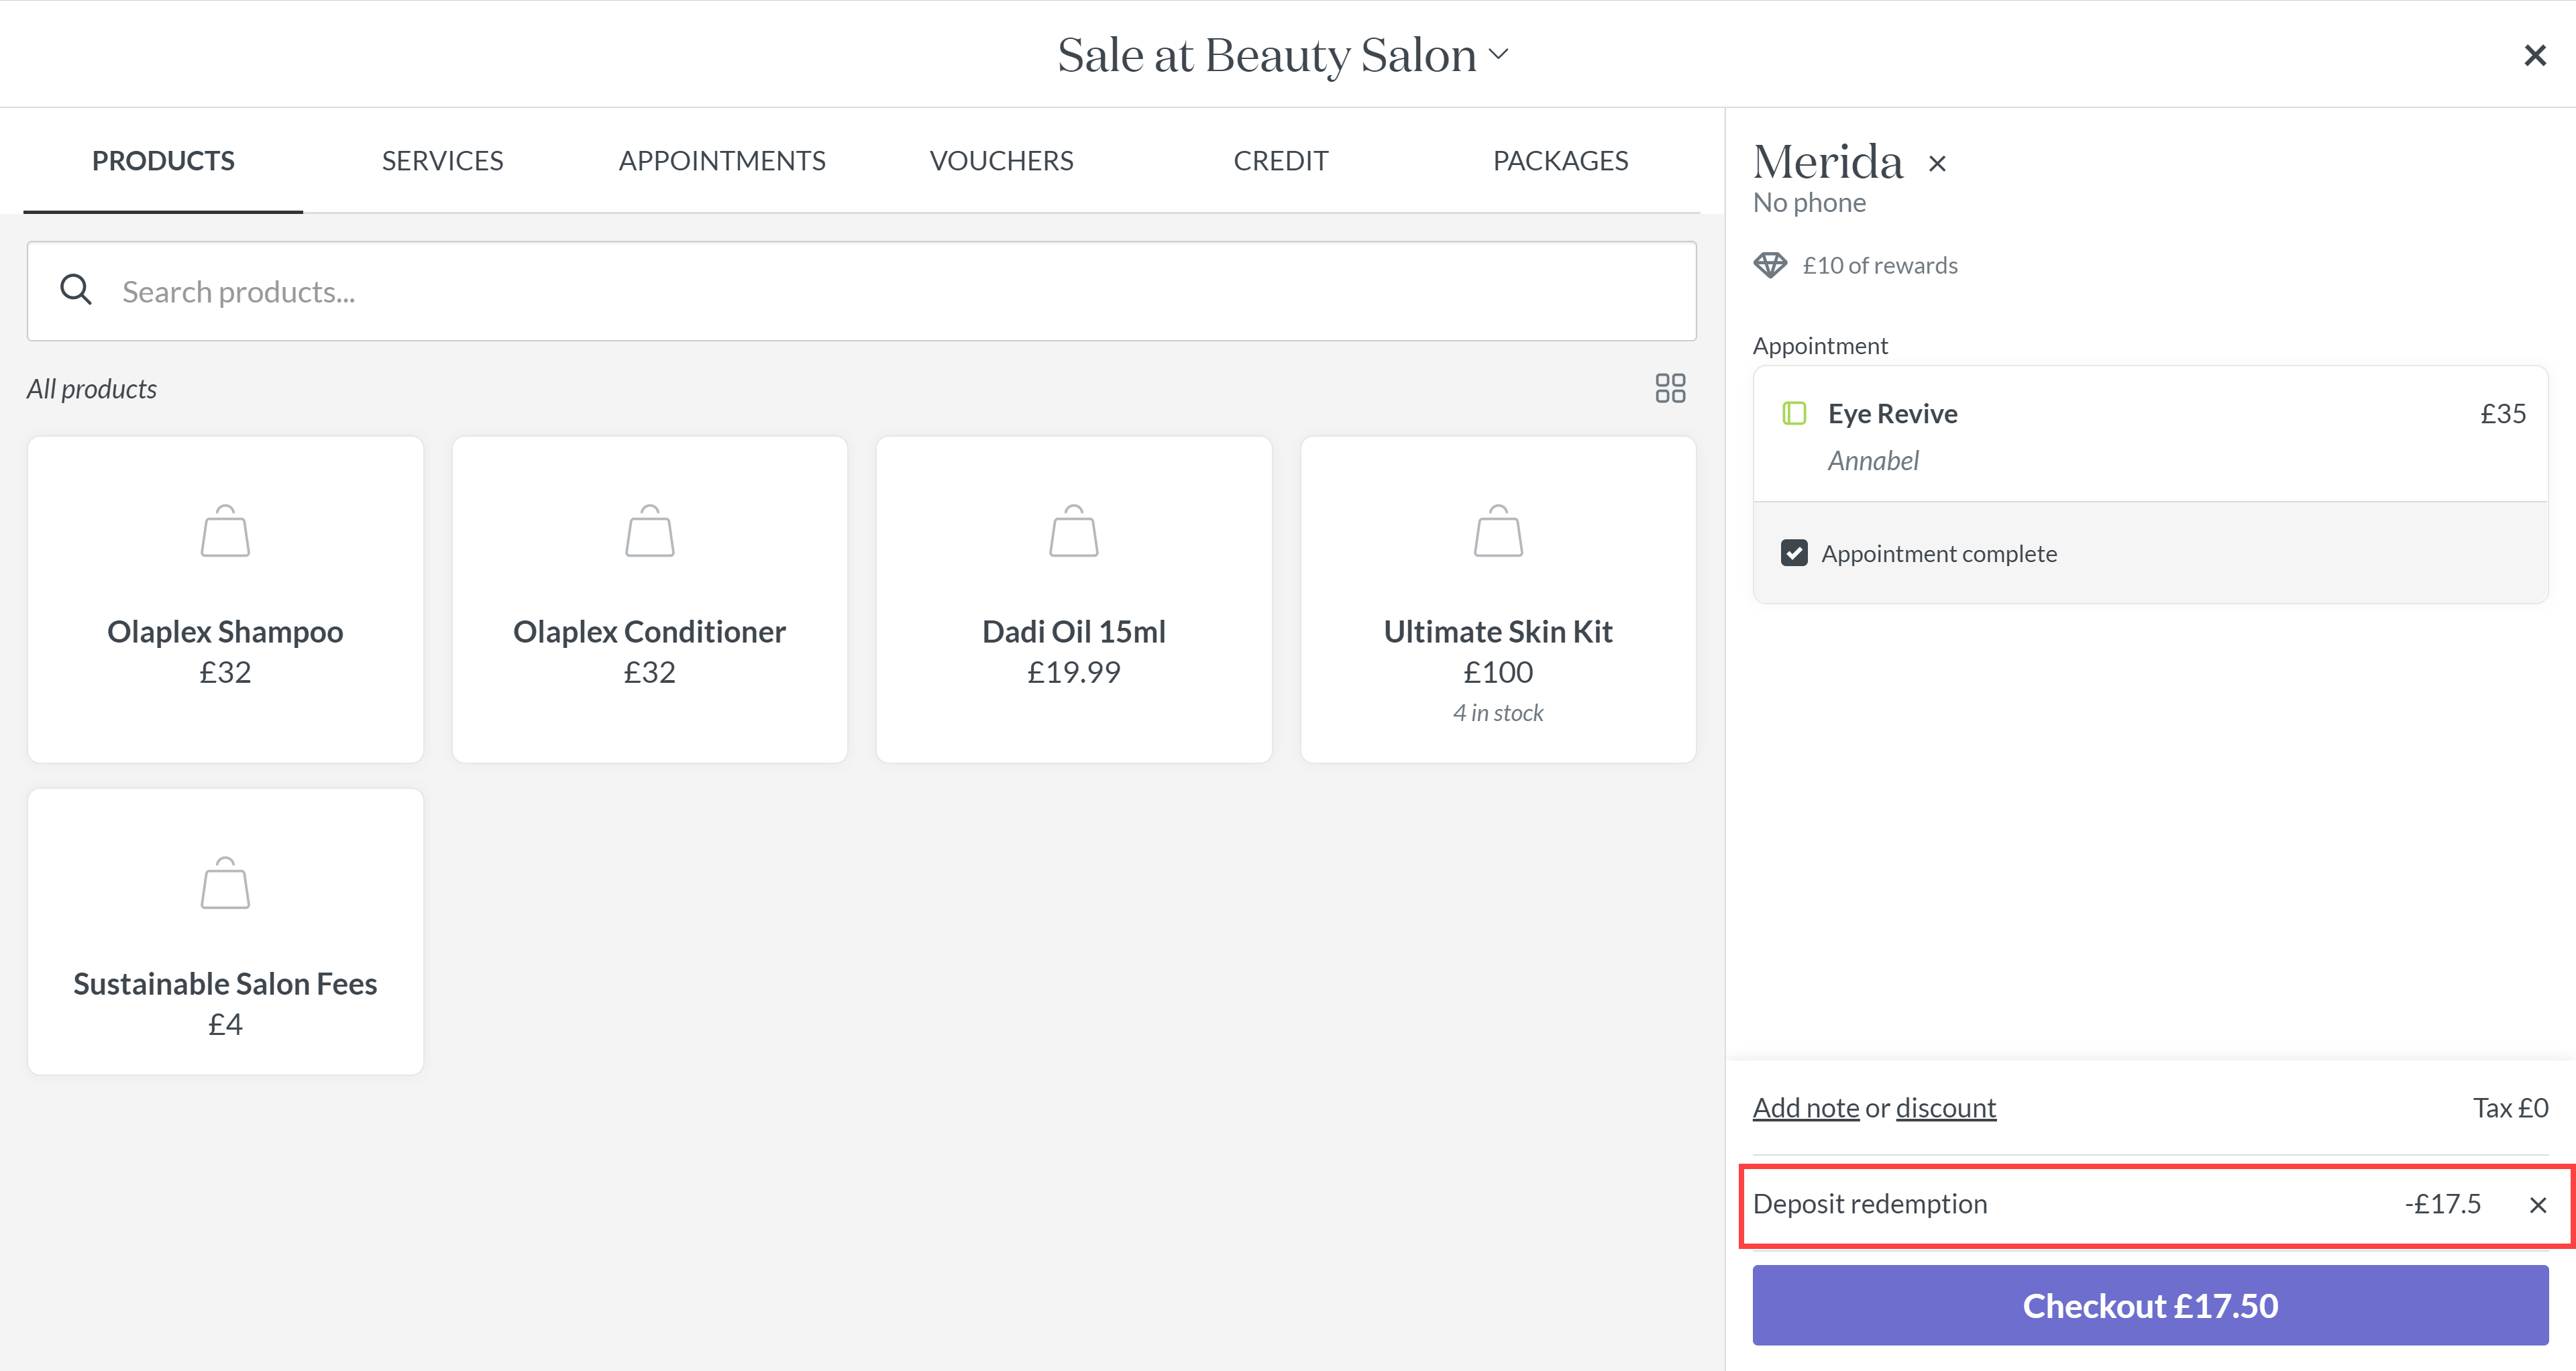Click the green Eye Revive appointment icon

click(x=1794, y=413)
